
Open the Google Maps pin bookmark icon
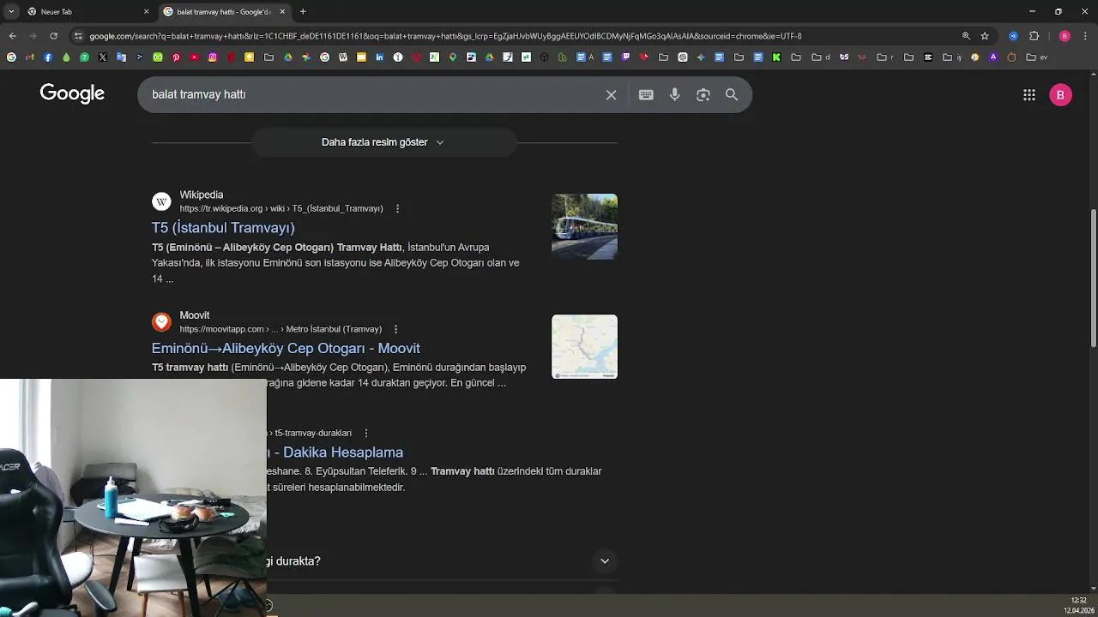pos(453,57)
